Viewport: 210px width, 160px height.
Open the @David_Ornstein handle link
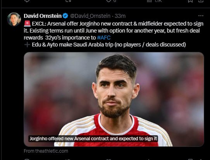pyautogui.click(x=90, y=16)
